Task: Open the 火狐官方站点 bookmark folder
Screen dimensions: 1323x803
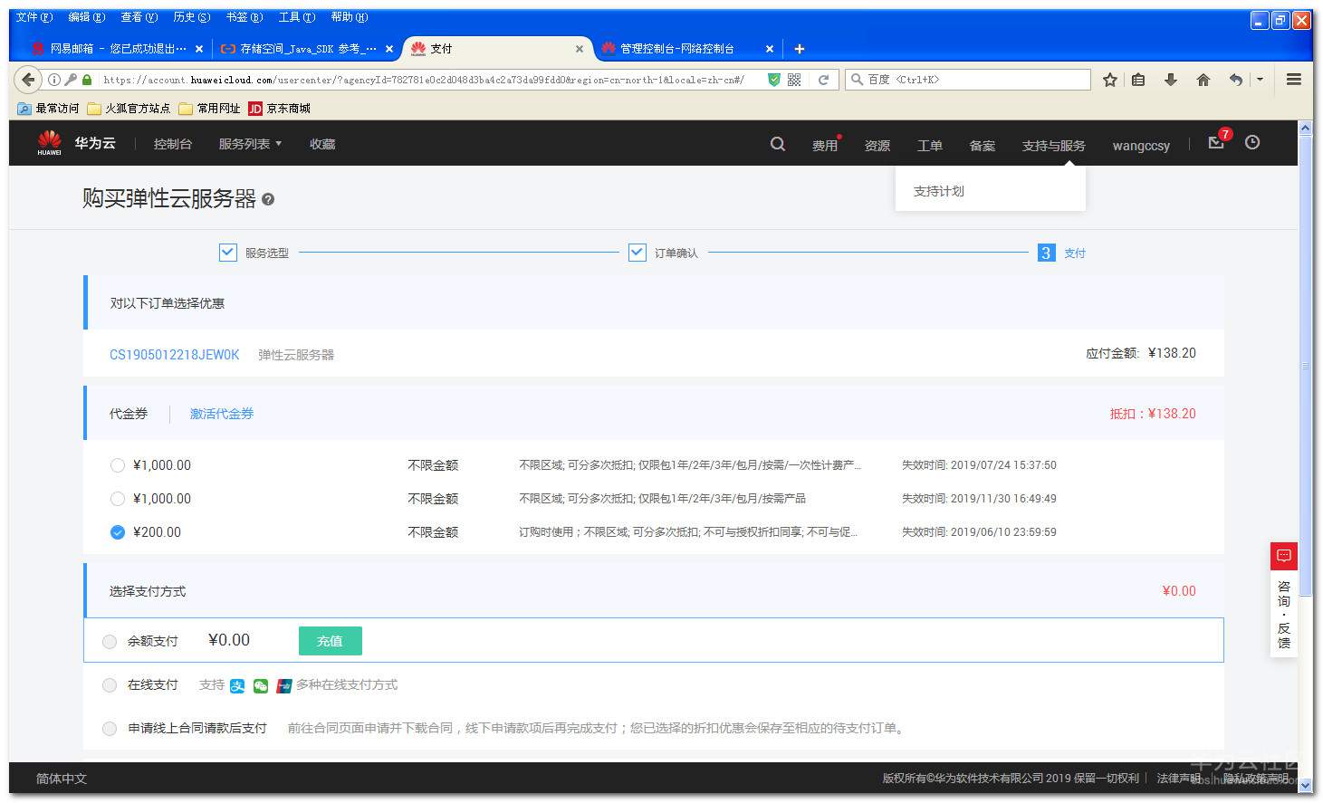Action: point(129,109)
